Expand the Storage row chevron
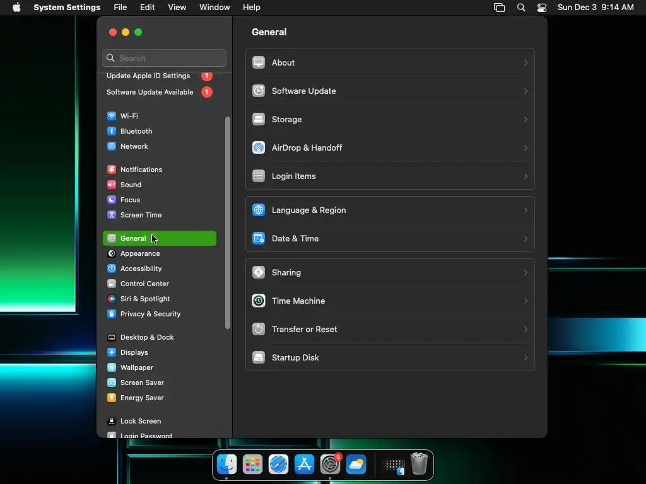The image size is (646, 484). [x=526, y=119]
